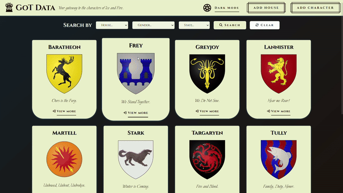View more about House Lannister

(x=279, y=112)
